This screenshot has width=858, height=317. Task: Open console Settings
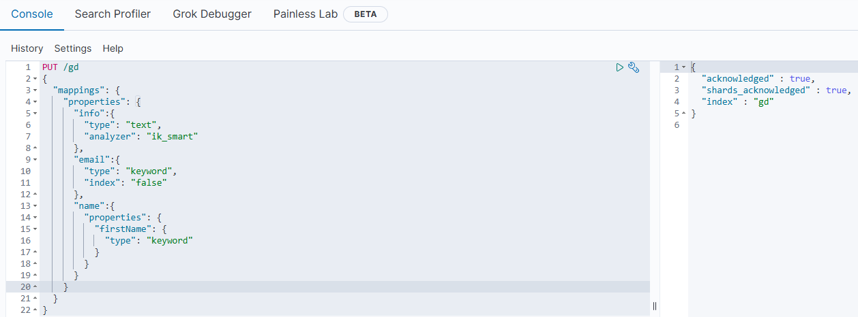(x=73, y=48)
